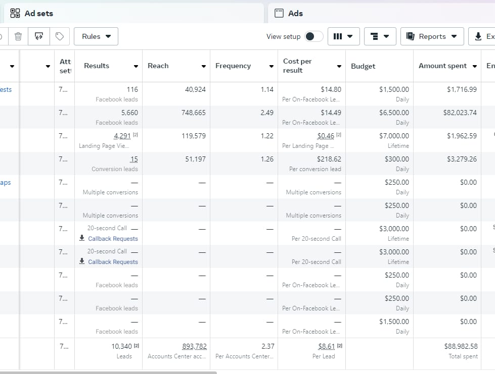The width and height of the screenshot is (495, 374).
Task: Open the Rules dropdown
Action: [96, 36]
